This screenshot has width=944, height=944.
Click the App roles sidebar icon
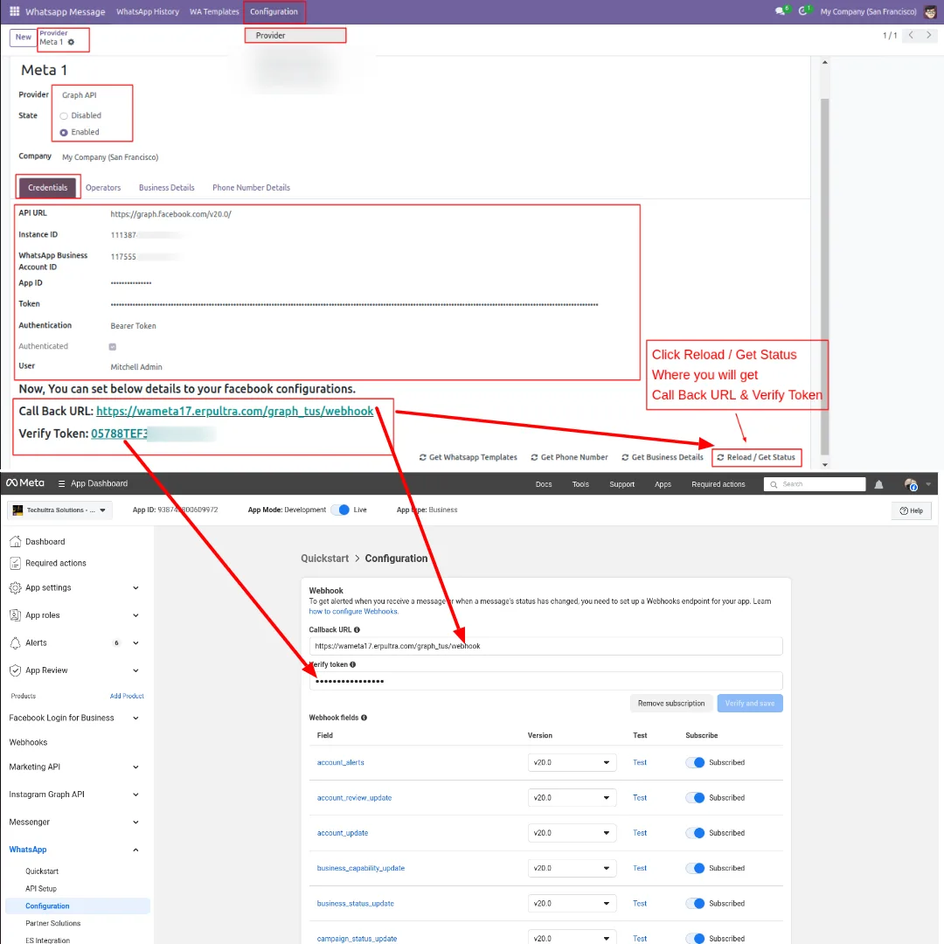coord(15,615)
